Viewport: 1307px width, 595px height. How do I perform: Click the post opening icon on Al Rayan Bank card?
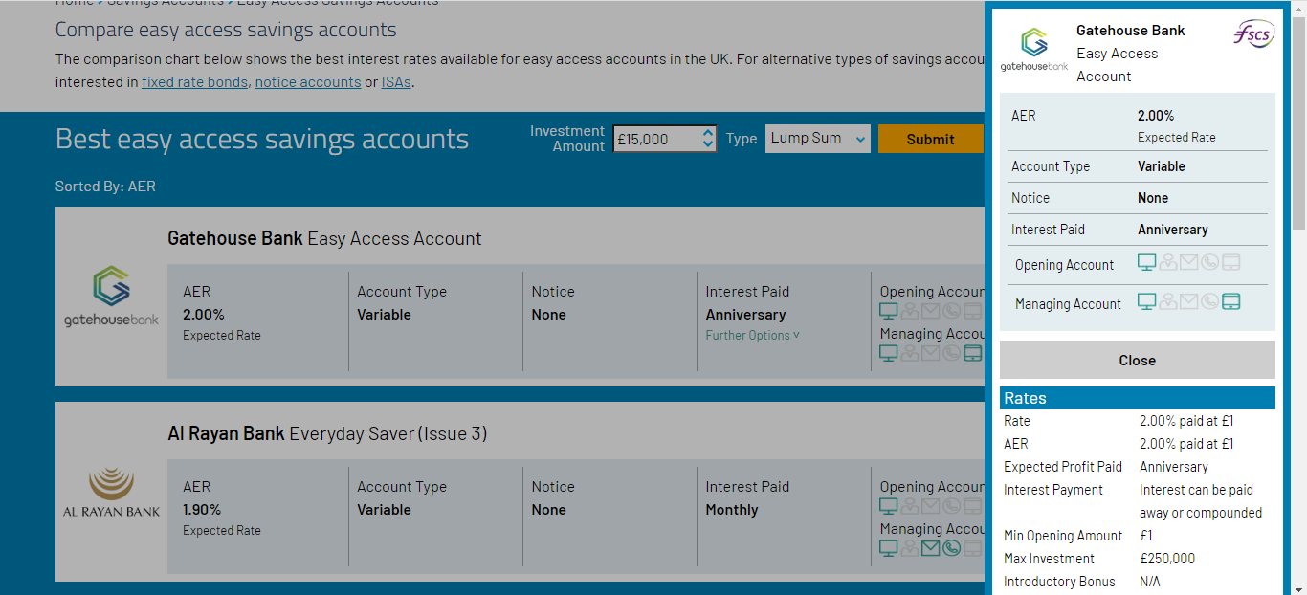(x=931, y=506)
